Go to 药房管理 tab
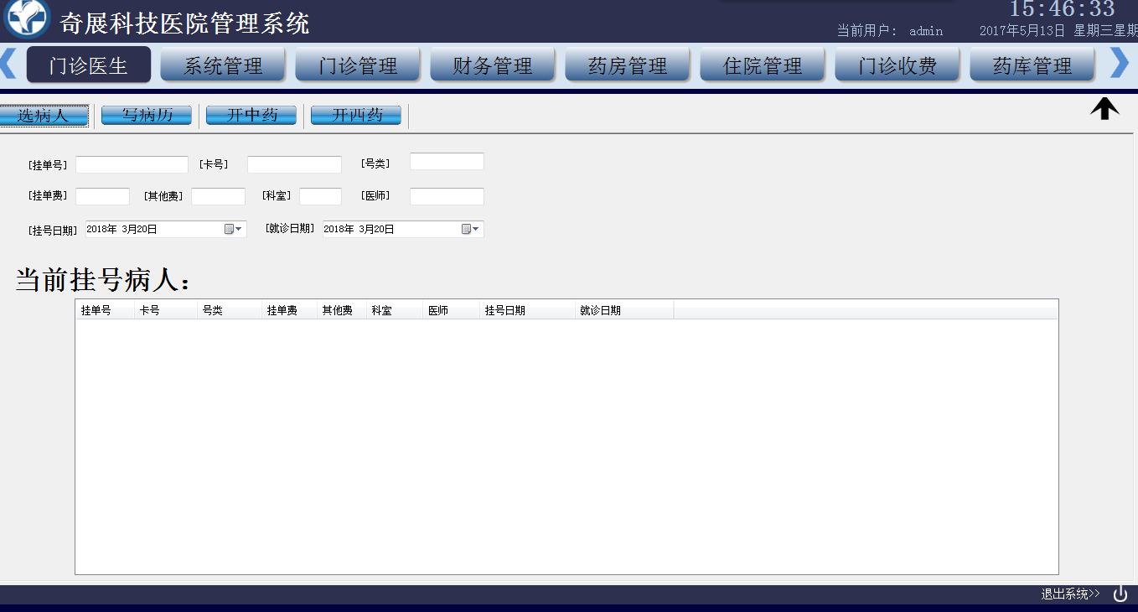 click(628, 65)
